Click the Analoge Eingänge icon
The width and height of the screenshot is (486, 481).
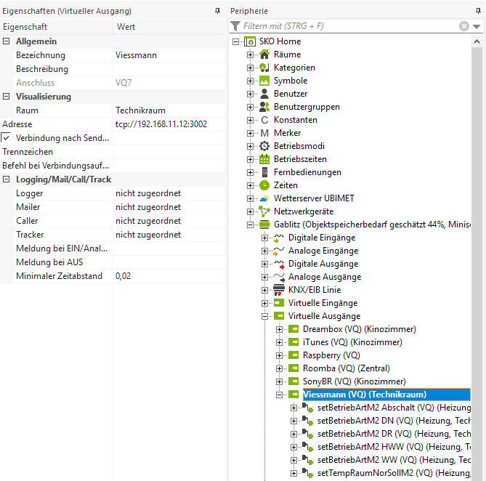[x=279, y=251]
